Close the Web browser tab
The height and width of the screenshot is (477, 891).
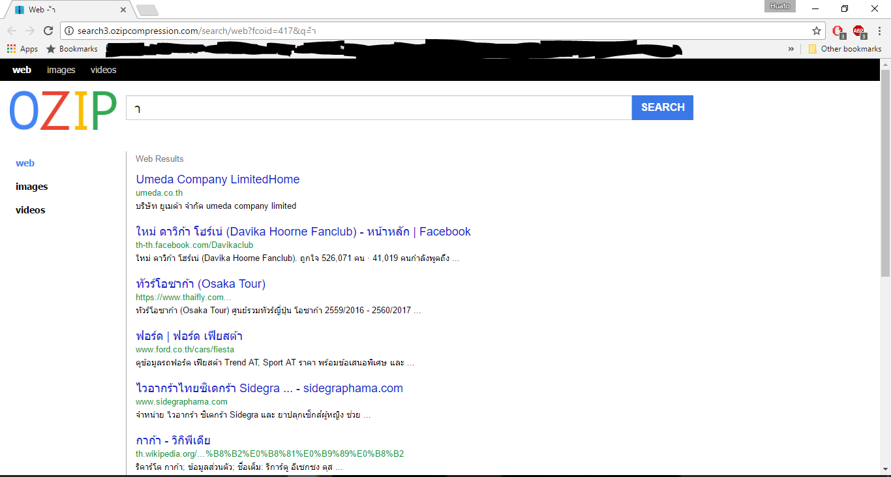[x=124, y=10]
